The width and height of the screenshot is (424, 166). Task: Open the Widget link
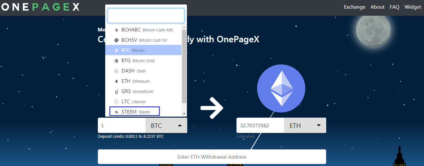coord(413,7)
